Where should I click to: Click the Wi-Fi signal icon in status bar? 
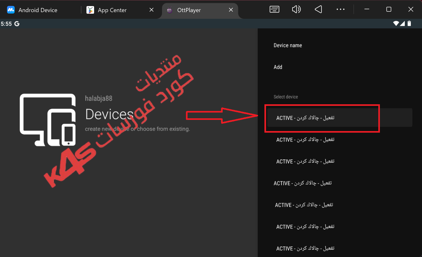point(396,23)
